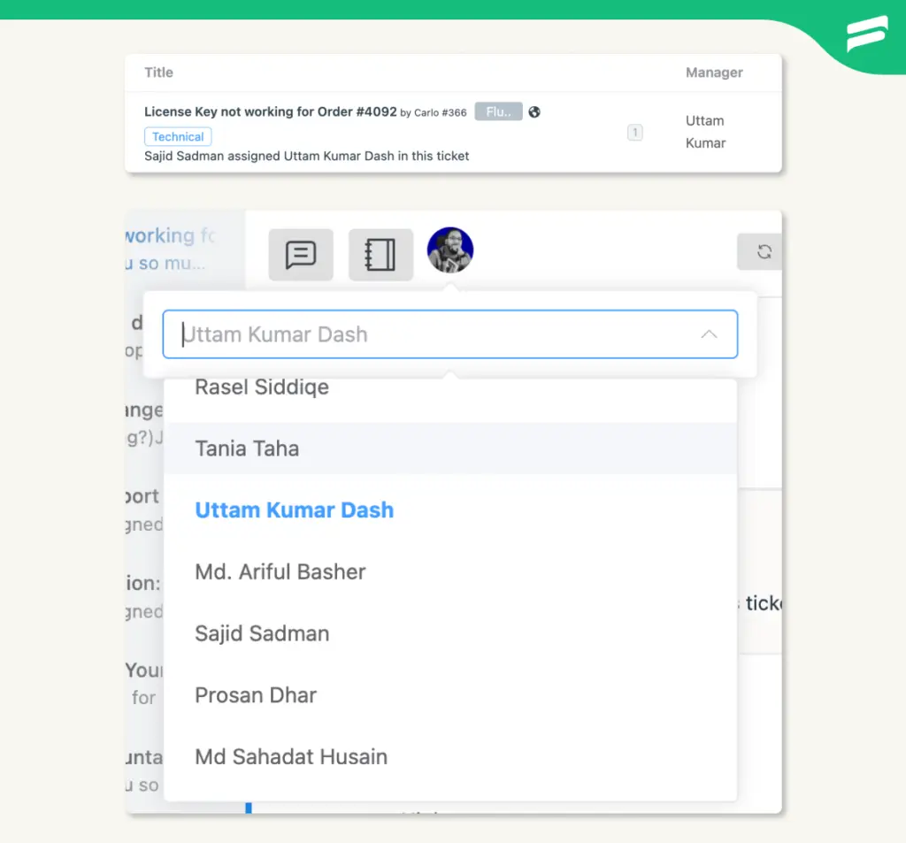The width and height of the screenshot is (906, 843).
Task: Choose 'Md. Ariful Basher' as assignee
Action: (x=280, y=571)
